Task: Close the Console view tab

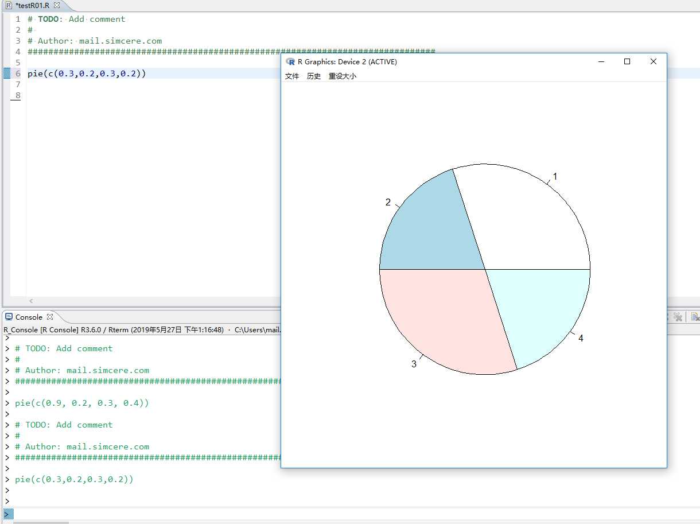Action: click(50, 317)
